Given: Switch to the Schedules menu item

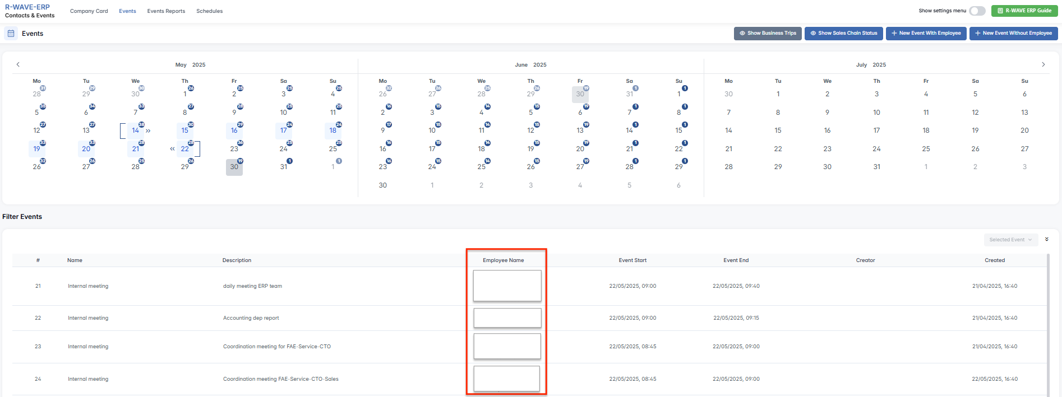Looking at the screenshot, I should (x=209, y=11).
